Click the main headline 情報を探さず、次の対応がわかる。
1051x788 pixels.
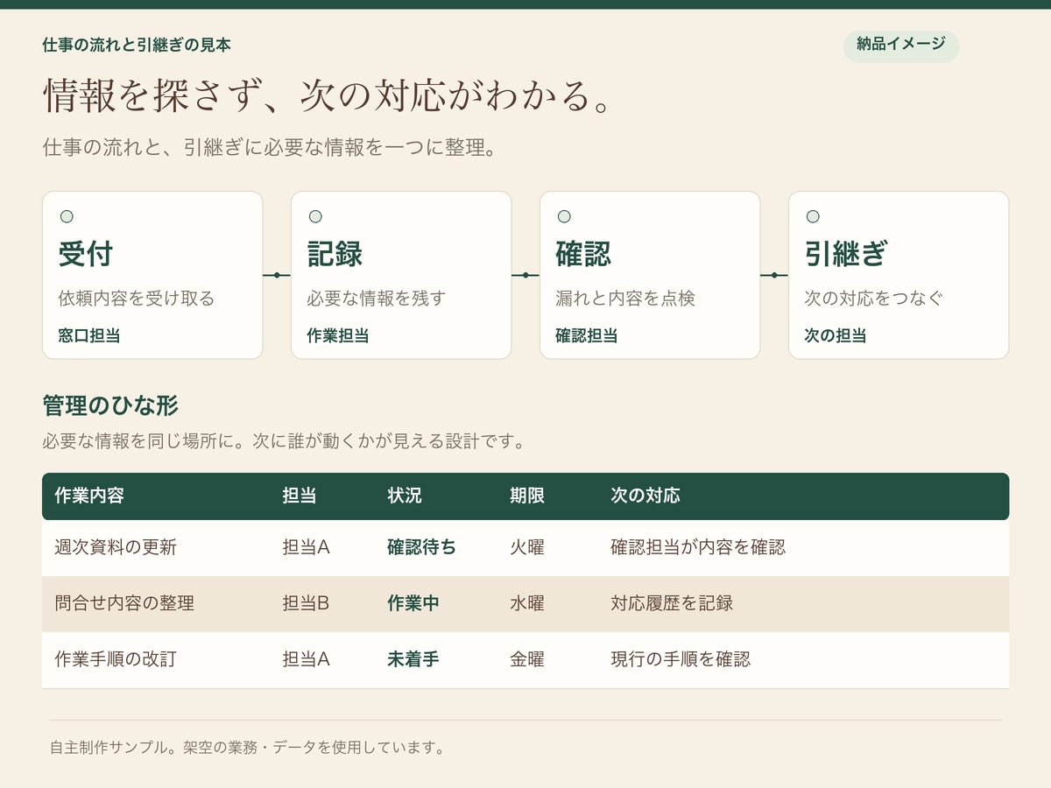pos(326,96)
